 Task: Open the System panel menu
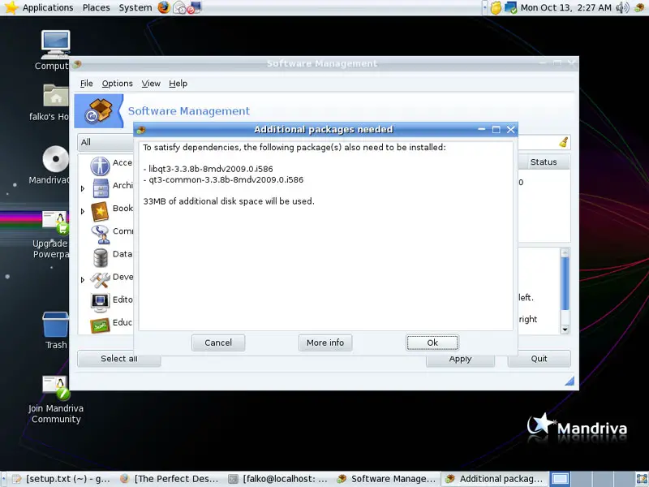135,7
